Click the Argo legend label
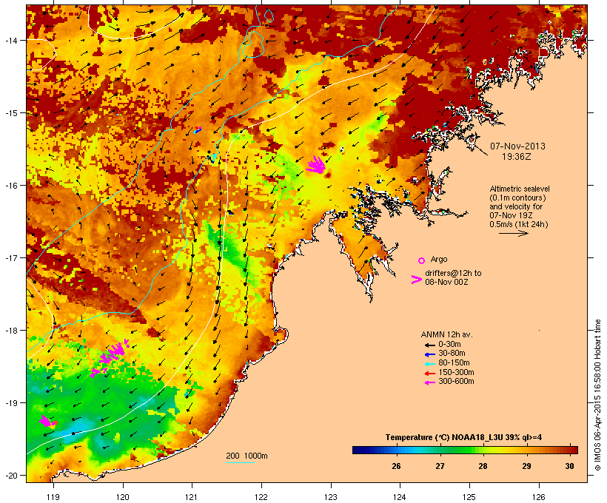 click(x=439, y=259)
